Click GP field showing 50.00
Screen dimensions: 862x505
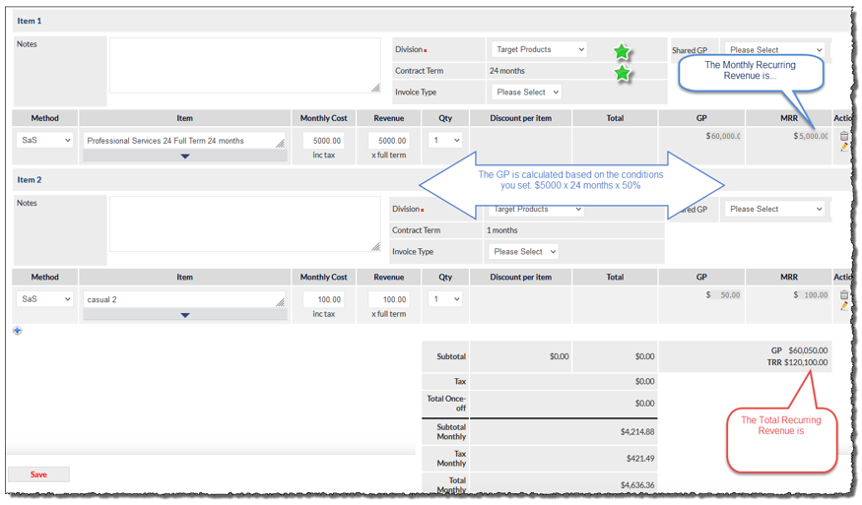pyautogui.click(x=729, y=295)
